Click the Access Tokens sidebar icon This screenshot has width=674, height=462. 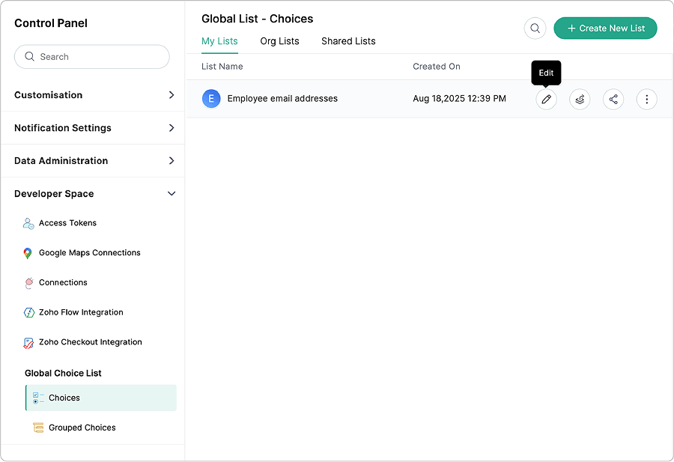coord(28,222)
